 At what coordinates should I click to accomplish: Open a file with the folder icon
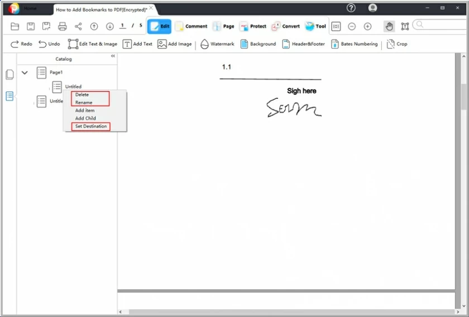pyautogui.click(x=15, y=26)
